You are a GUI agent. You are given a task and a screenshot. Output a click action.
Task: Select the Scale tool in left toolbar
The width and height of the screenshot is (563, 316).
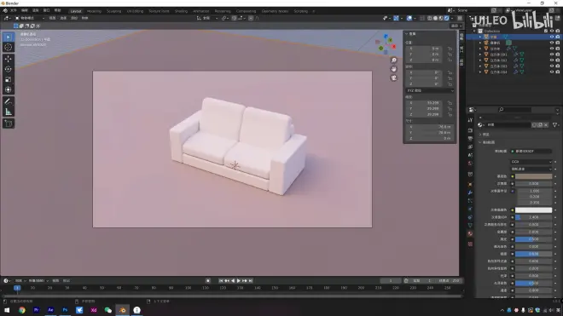point(9,79)
